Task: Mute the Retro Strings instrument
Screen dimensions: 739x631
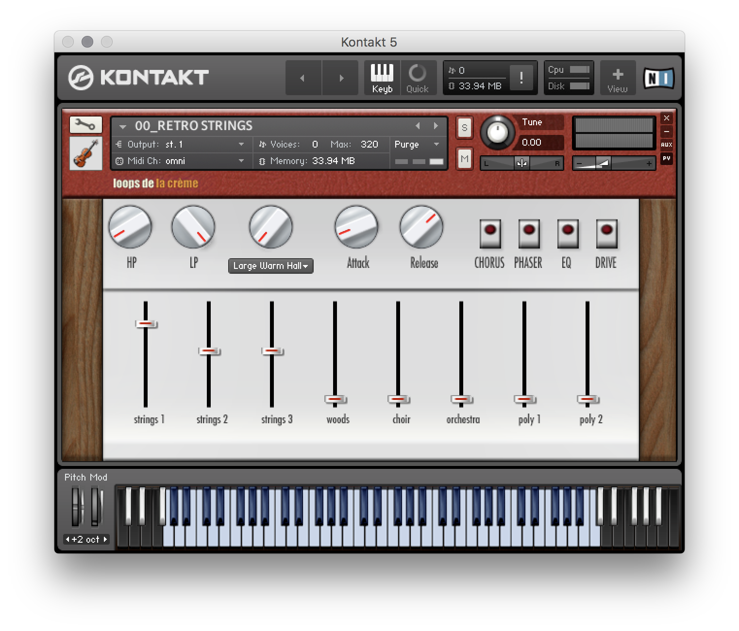Action: [x=465, y=159]
